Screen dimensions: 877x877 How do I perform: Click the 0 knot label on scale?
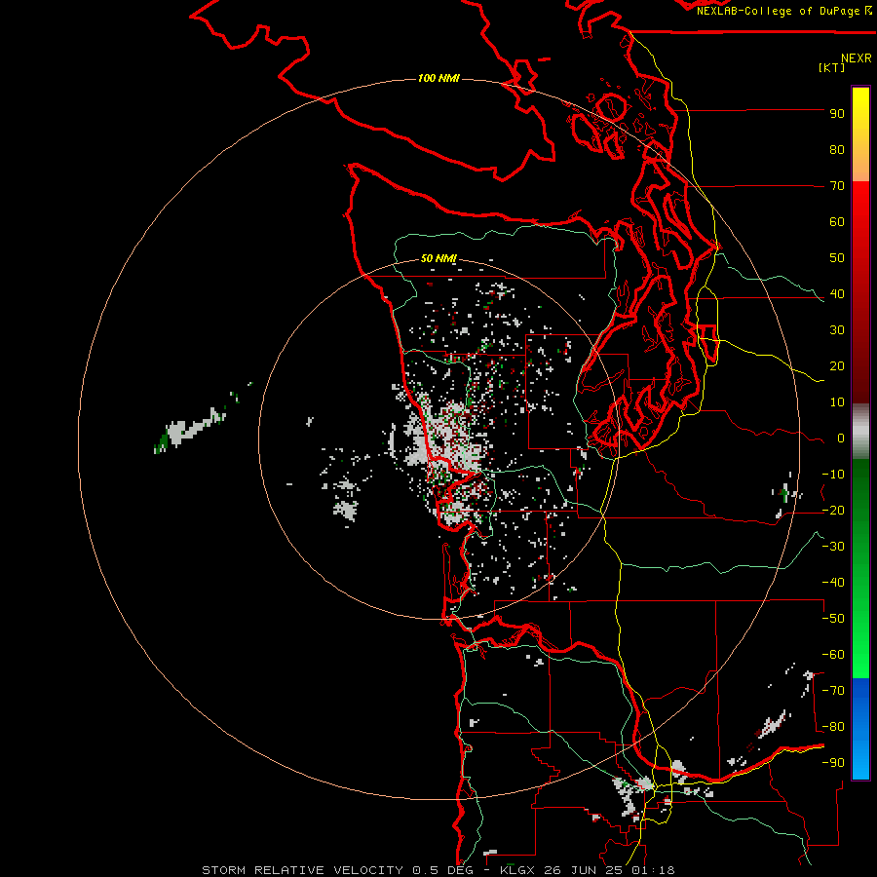point(841,438)
